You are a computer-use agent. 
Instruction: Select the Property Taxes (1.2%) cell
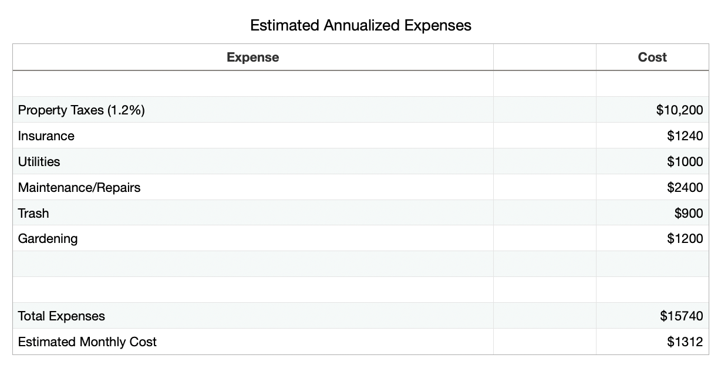[253, 110]
